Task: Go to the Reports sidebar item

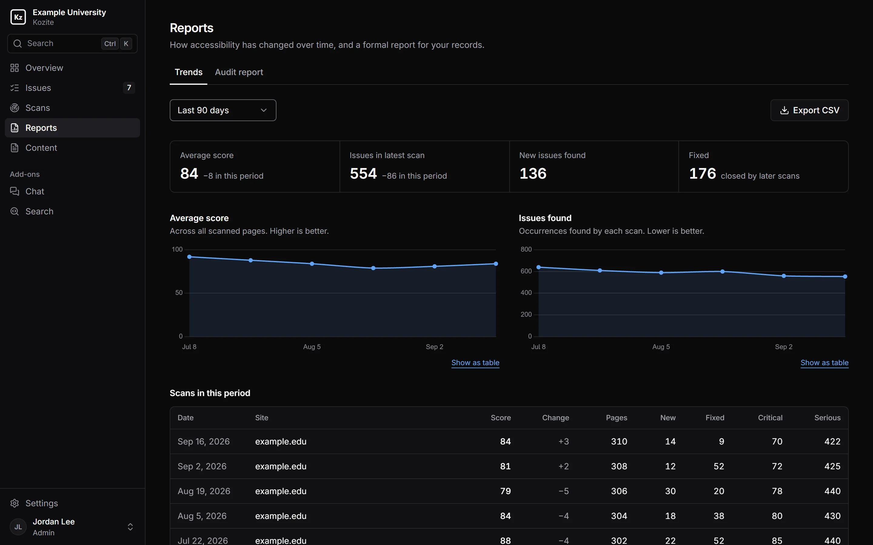Action: [x=72, y=127]
